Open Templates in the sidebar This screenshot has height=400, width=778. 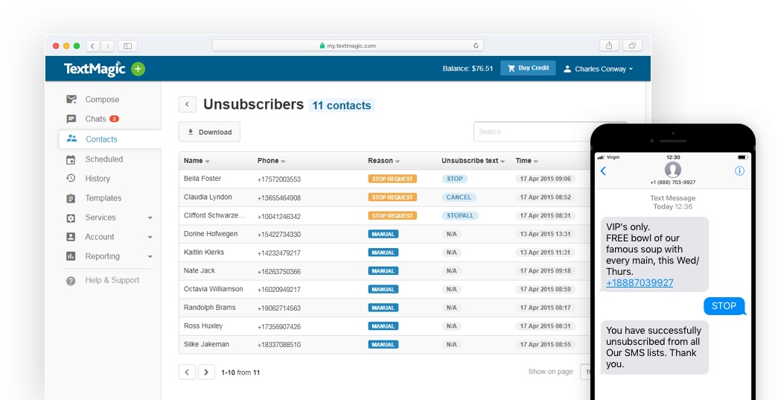click(103, 198)
